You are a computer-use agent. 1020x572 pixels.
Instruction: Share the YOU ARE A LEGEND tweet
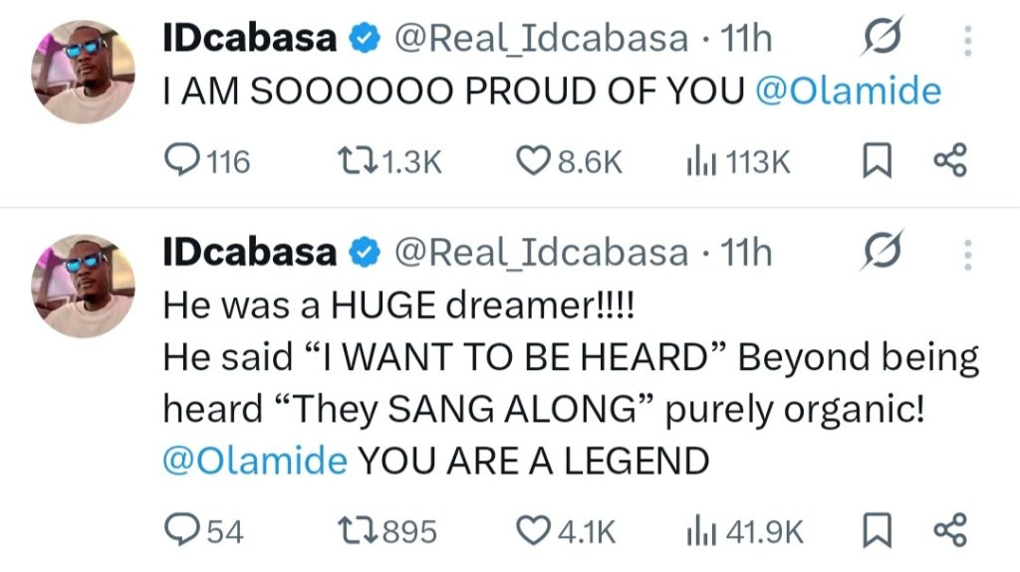[949, 531]
